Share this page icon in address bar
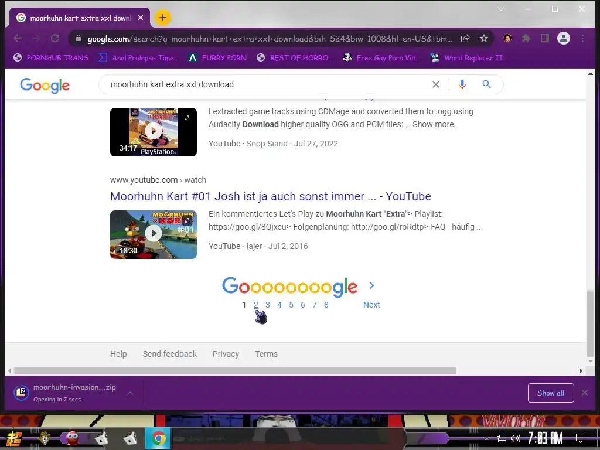The width and height of the screenshot is (600, 450). click(465, 38)
